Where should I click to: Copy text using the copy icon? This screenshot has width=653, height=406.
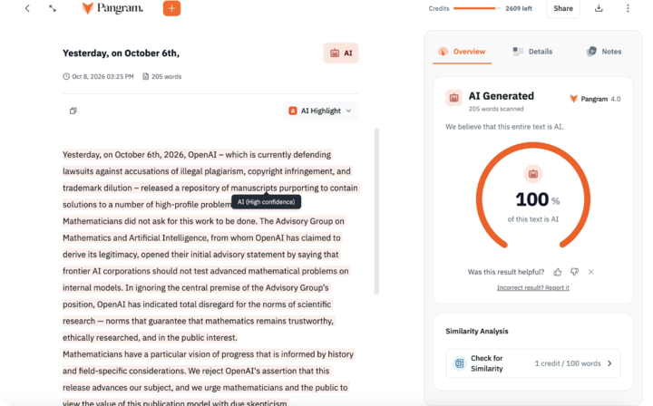[73, 111]
